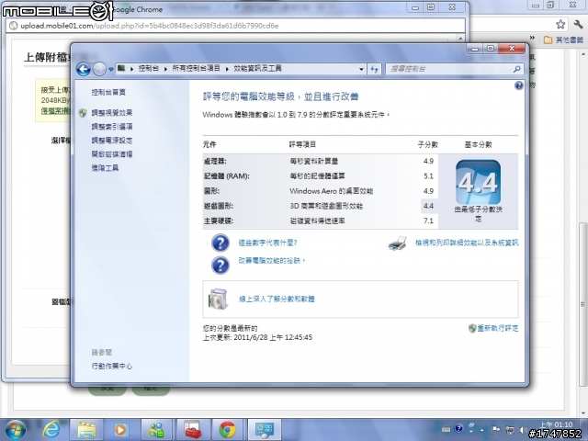Open address bar history dropdown arrow
Image resolution: width=588 pixels, height=441 pixels.
pos(361,69)
